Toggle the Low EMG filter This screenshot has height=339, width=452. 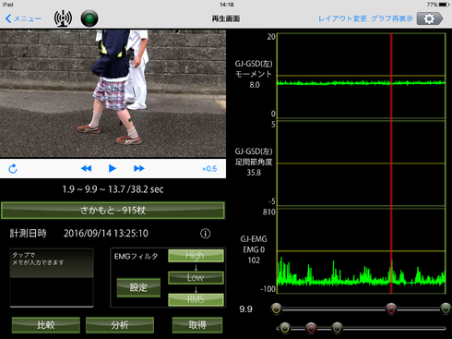tap(196, 277)
